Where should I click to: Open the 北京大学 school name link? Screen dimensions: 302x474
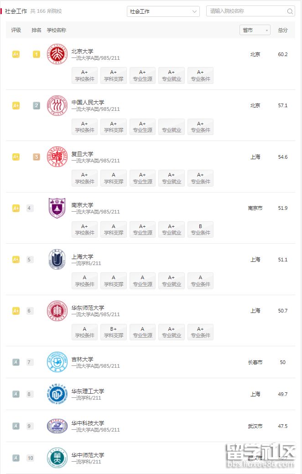(x=82, y=52)
